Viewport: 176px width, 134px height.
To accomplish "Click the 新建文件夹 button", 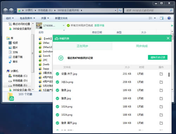I will pyautogui.click(x=61, y=18).
